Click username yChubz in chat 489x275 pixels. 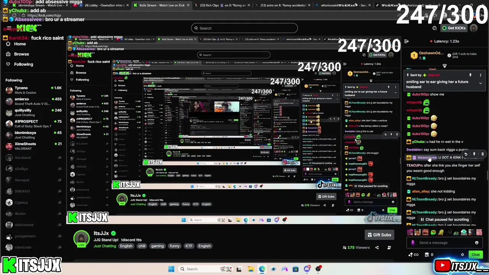click(x=418, y=142)
